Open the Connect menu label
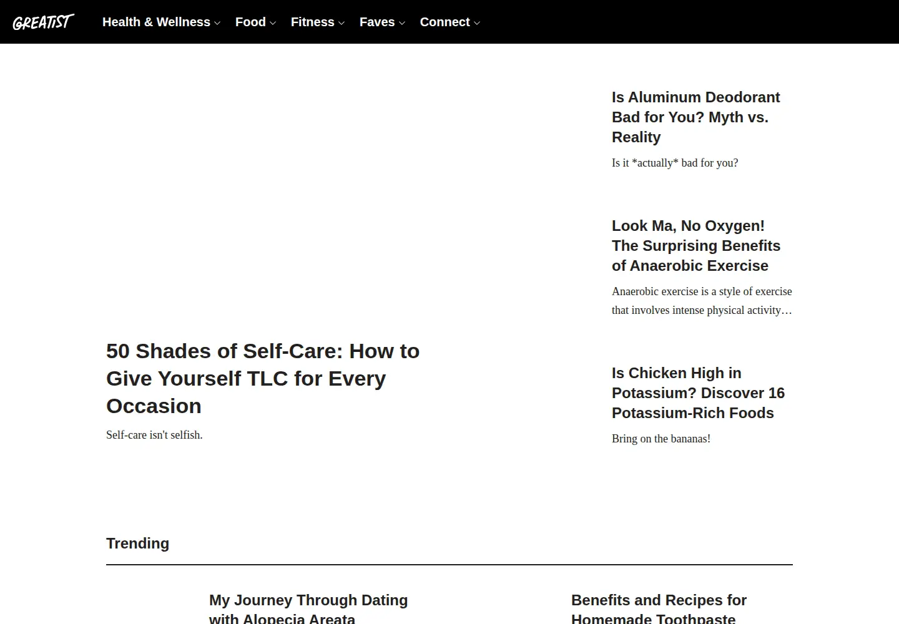Screen dimensions: 899x624 tap(445, 22)
